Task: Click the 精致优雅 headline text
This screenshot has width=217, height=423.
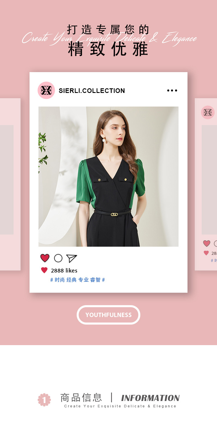Action: click(108, 49)
